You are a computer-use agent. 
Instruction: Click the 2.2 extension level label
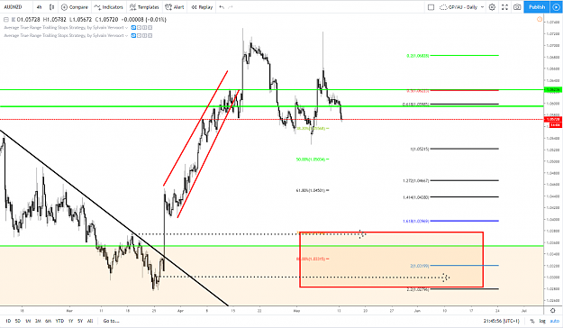point(418,289)
